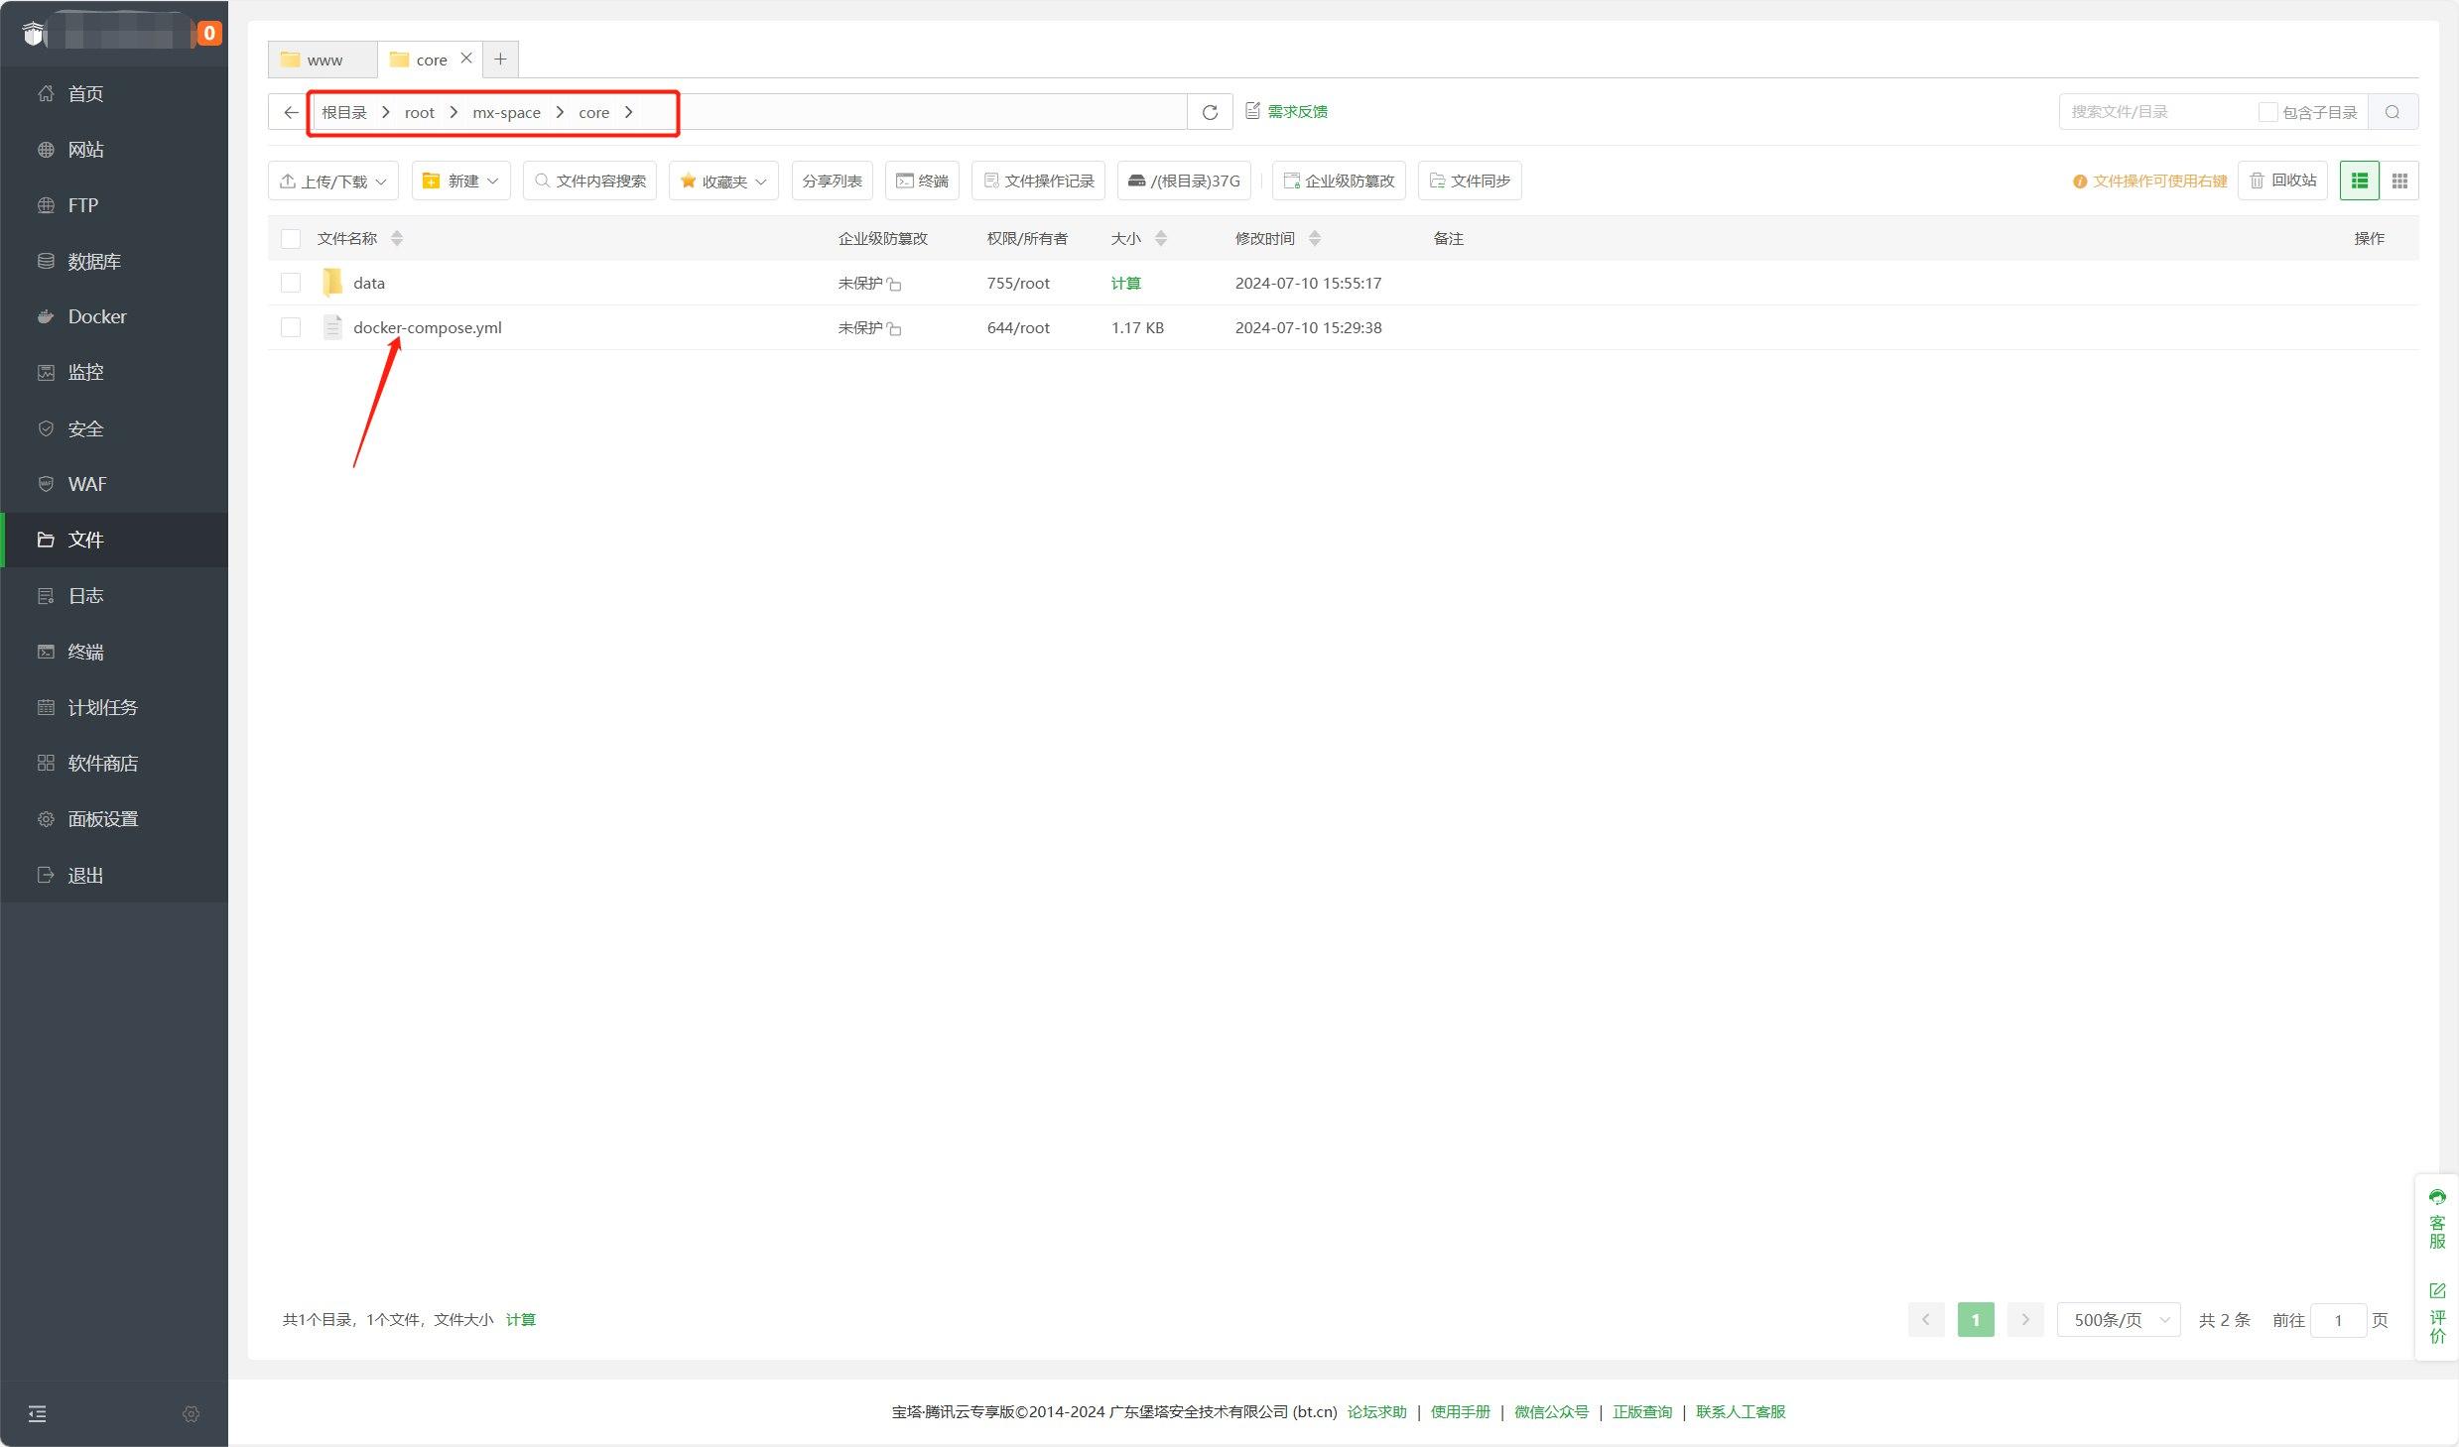Toggle tamper-protection lock for data row
The image size is (2459, 1447).
tap(894, 285)
